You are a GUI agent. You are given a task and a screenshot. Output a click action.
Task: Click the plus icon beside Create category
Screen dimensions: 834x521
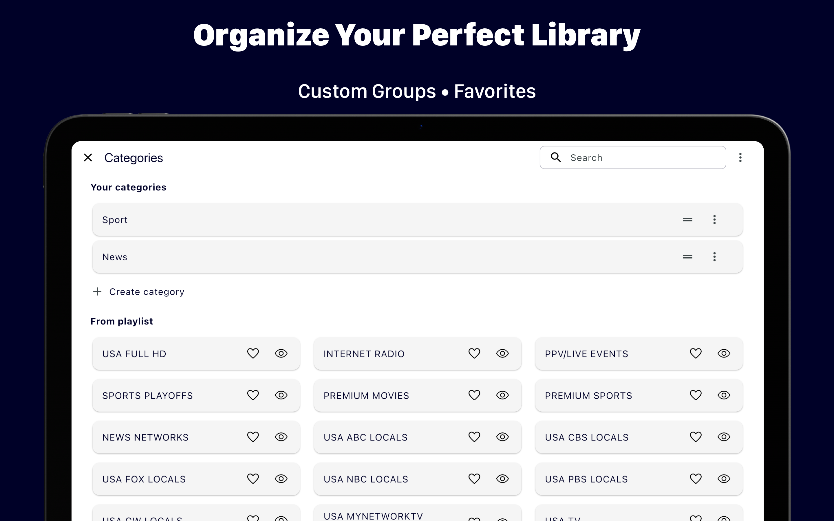[x=97, y=291]
